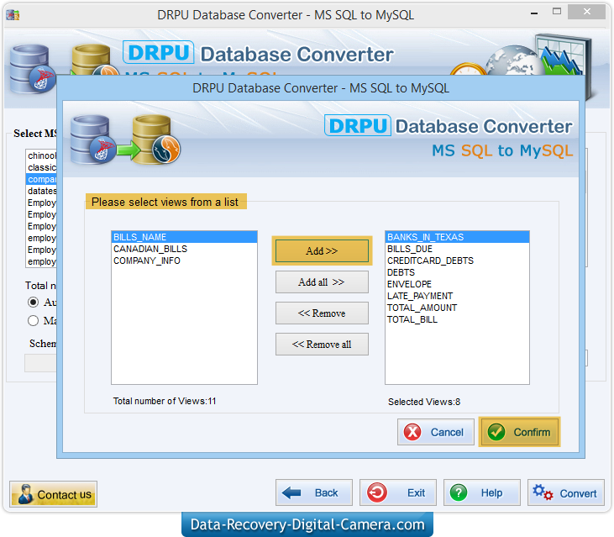Viewport: 614px width, 537px height.
Task: Select ENVELOPE in selected views list
Action: [458, 284]
